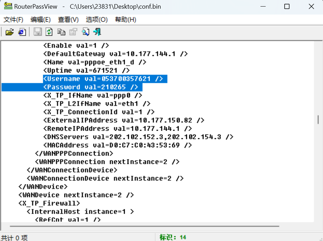Click the line Enable val=1
Screen dimensions: 323x241
tap(76, 46)
